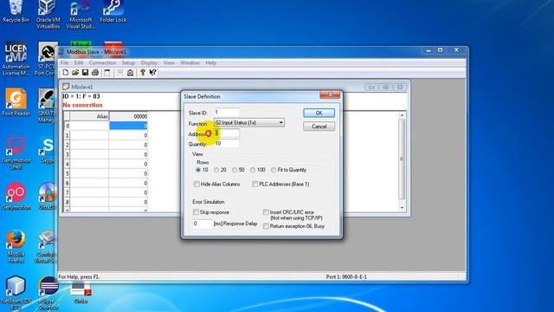Open the Function dropdown showing Input Status
The height and width of the screenshot is (312, 554).
pos(249,123)
